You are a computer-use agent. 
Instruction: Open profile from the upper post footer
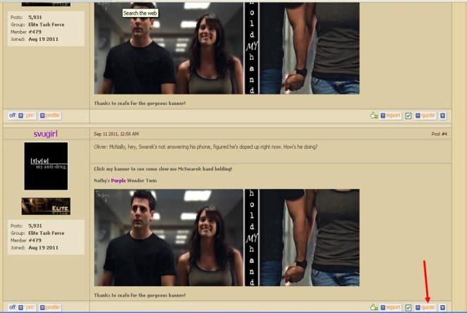(x=50, y=116)
